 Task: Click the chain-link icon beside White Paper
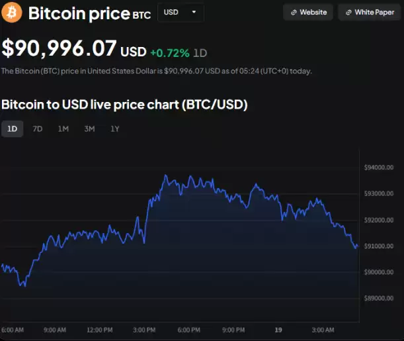(348, 13)
